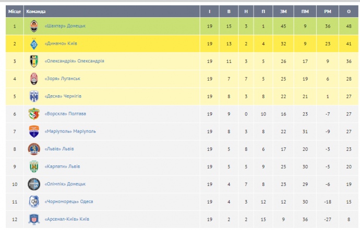Image resolution: width=360 pixels, height=230 pixels.
Task: Open the «Львів» Львів team link
Action: (59, 149)
